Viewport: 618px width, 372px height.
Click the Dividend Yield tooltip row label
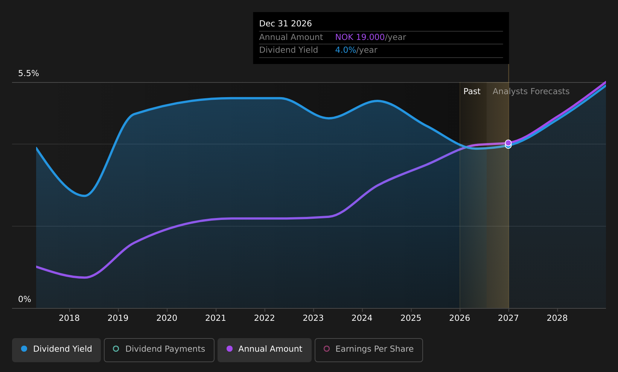(x=289, y=50)
